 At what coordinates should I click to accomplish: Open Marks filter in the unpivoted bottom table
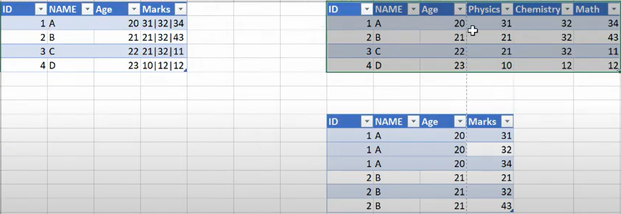pos(507,122)
